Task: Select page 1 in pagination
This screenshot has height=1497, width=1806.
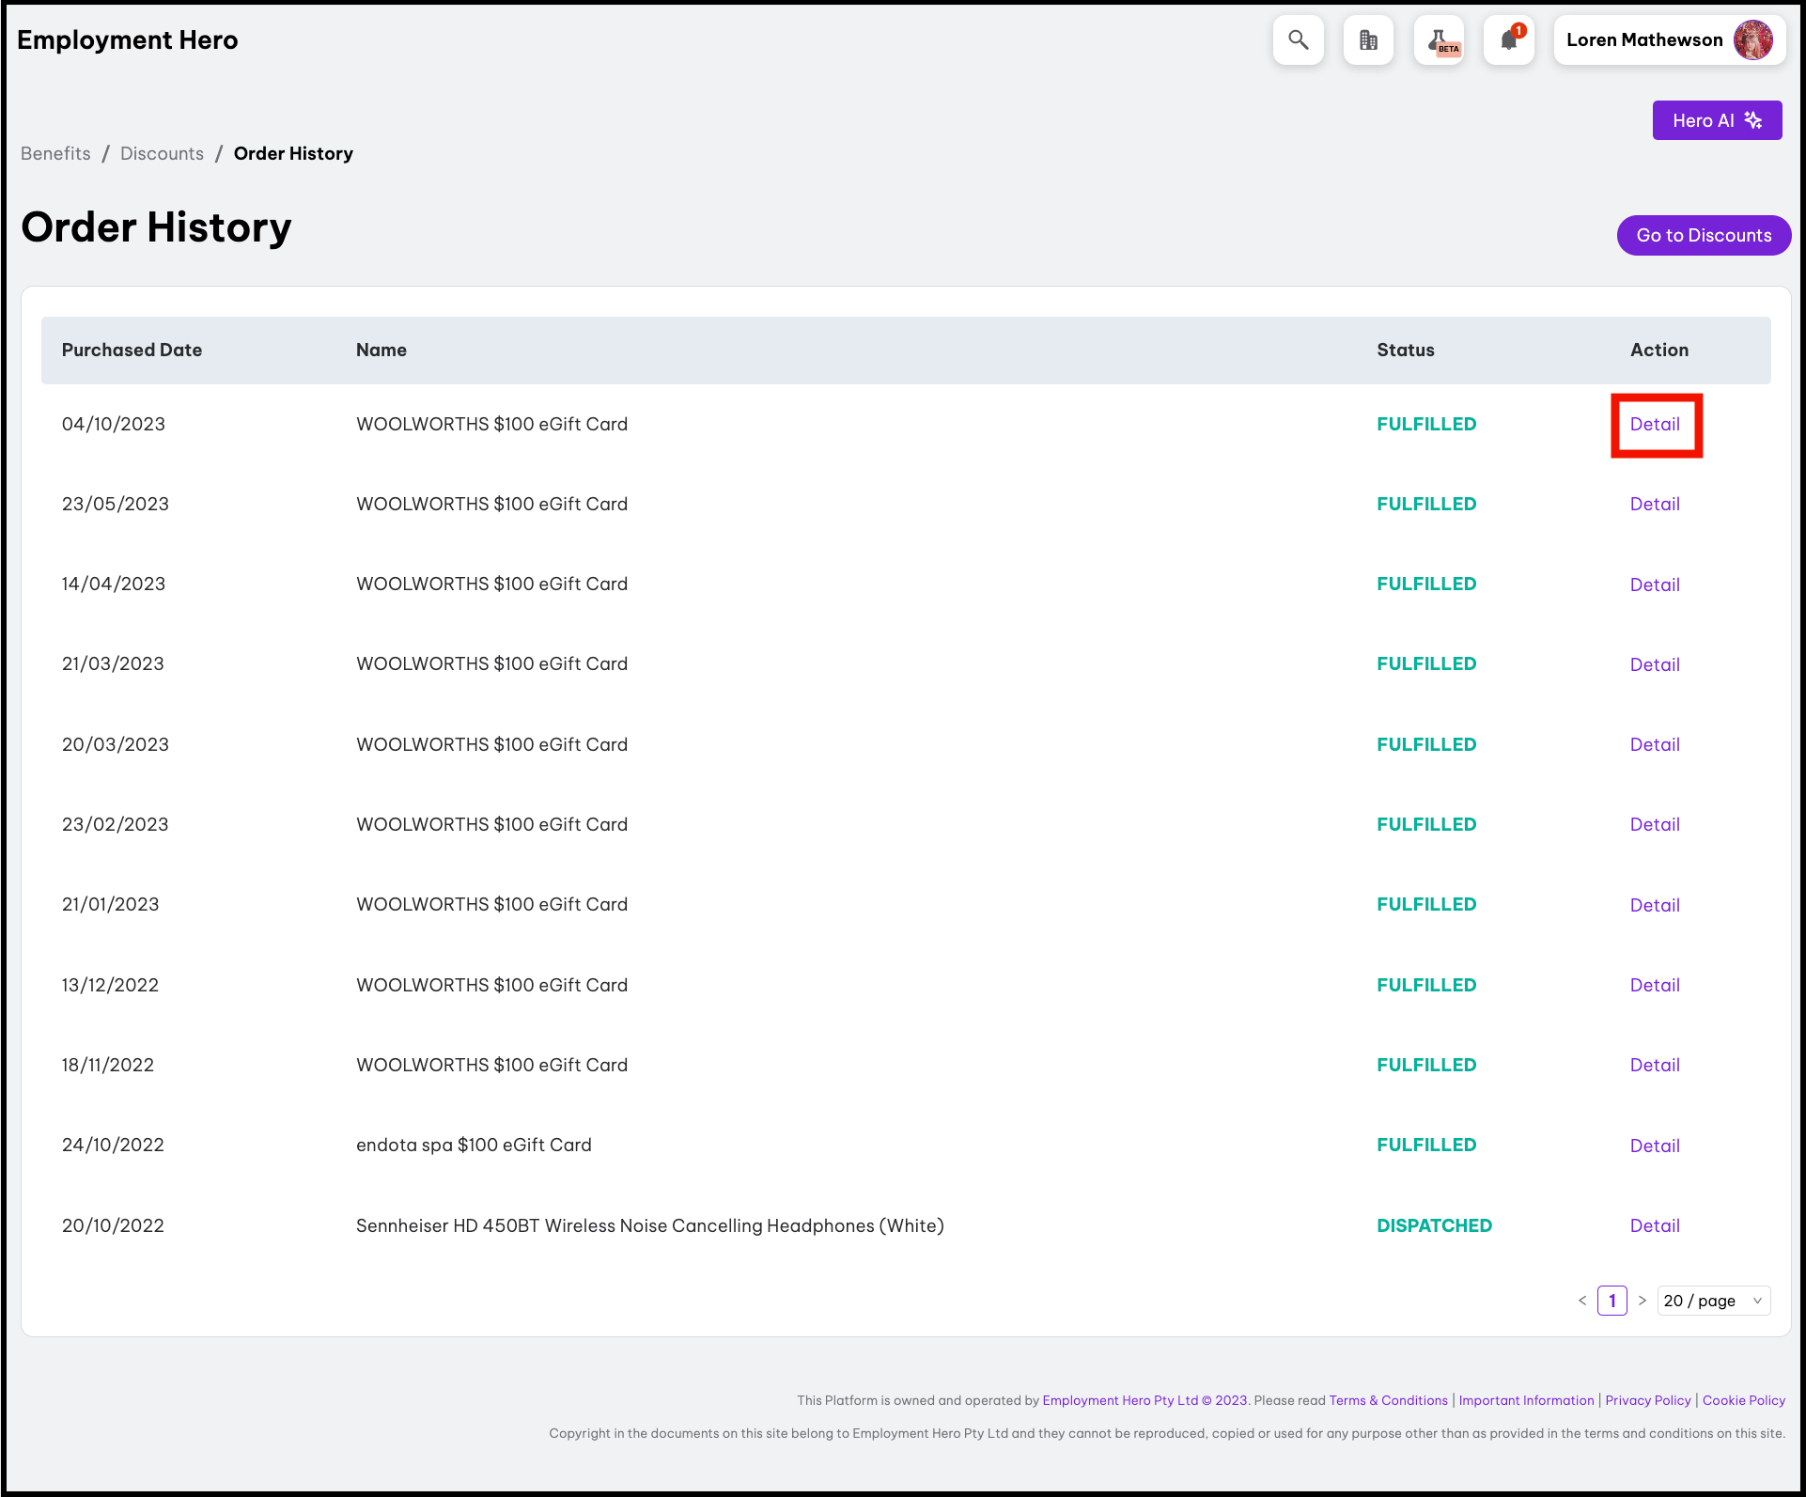Action: [1612, 1301]
